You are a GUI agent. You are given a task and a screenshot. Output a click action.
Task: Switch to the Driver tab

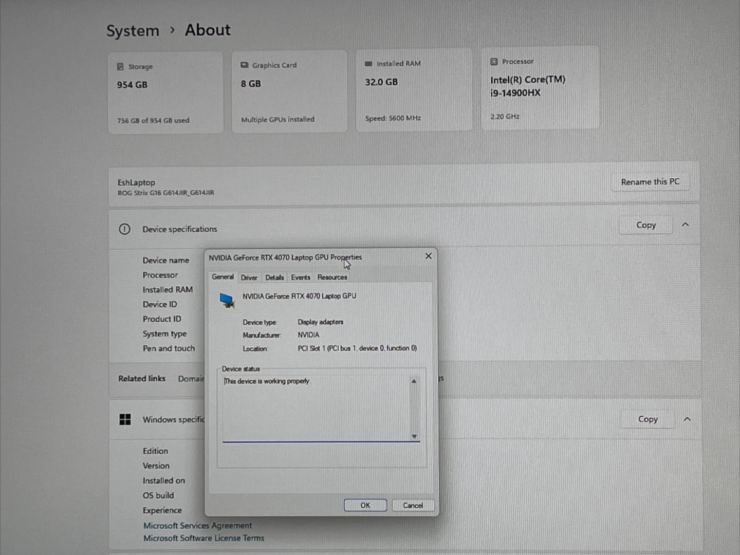[249, 277]
